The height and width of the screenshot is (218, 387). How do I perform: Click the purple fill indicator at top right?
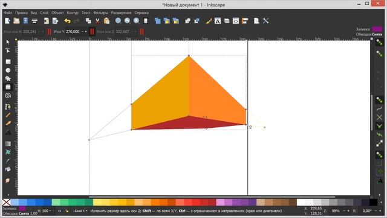point(377,29)
